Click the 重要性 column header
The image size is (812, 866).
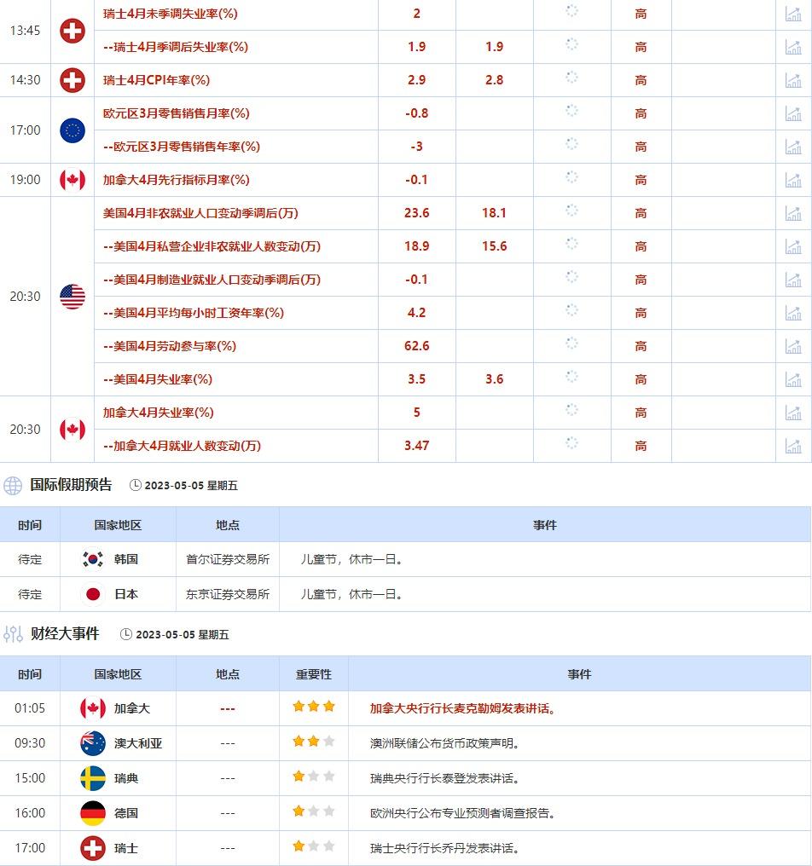313,673
